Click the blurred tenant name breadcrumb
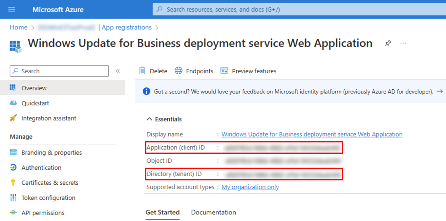The width and height of the screenshot is (446, 221). (67, 28)
